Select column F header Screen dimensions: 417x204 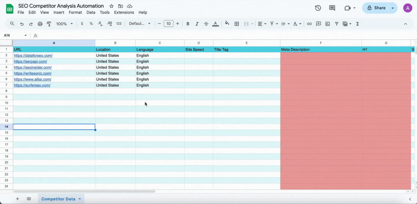coord(321,43)
